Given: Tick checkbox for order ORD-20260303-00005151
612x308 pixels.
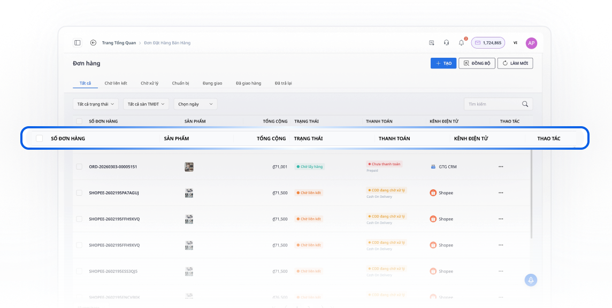Looking at the screenshot, I should point(79,167).
